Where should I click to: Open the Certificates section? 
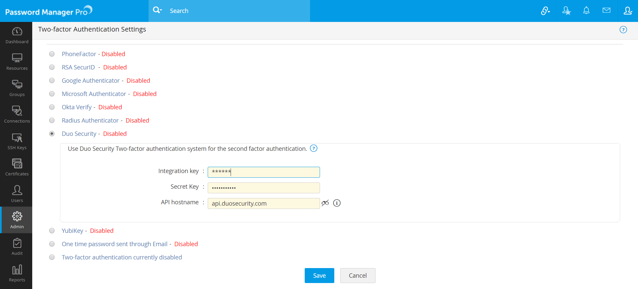pos(17,167)
